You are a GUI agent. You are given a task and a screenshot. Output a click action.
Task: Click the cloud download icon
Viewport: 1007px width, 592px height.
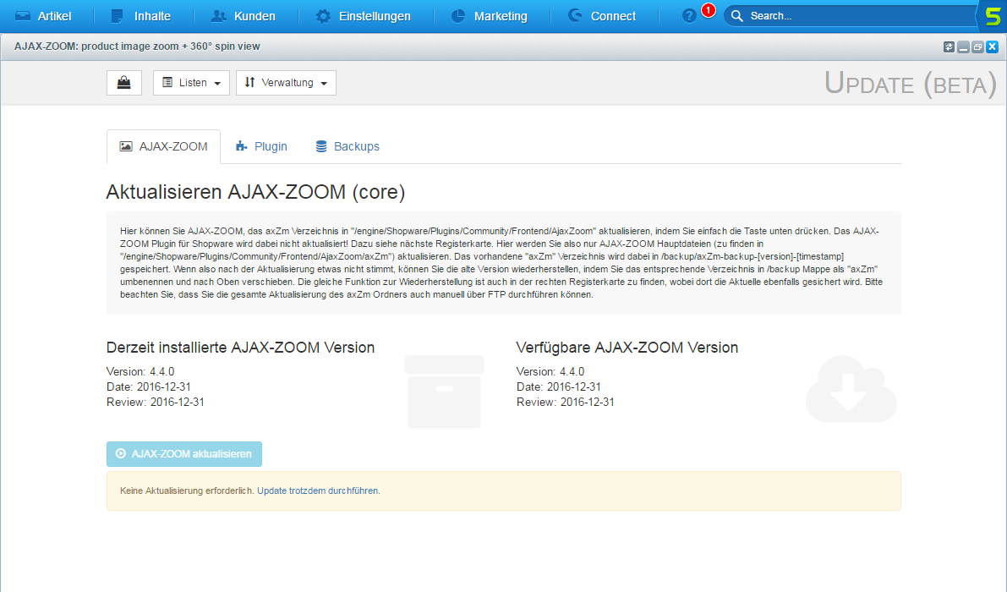tap(851, 389)
